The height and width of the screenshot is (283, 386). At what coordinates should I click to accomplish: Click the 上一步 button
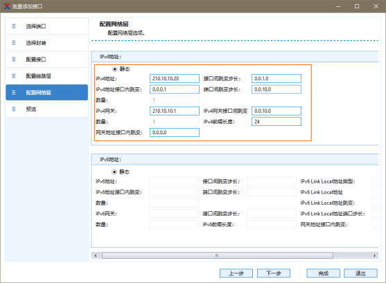click(236, 273)
